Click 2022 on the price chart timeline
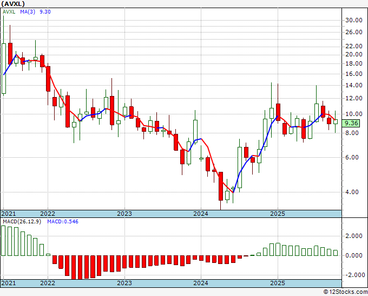 (x=48, y=214)
